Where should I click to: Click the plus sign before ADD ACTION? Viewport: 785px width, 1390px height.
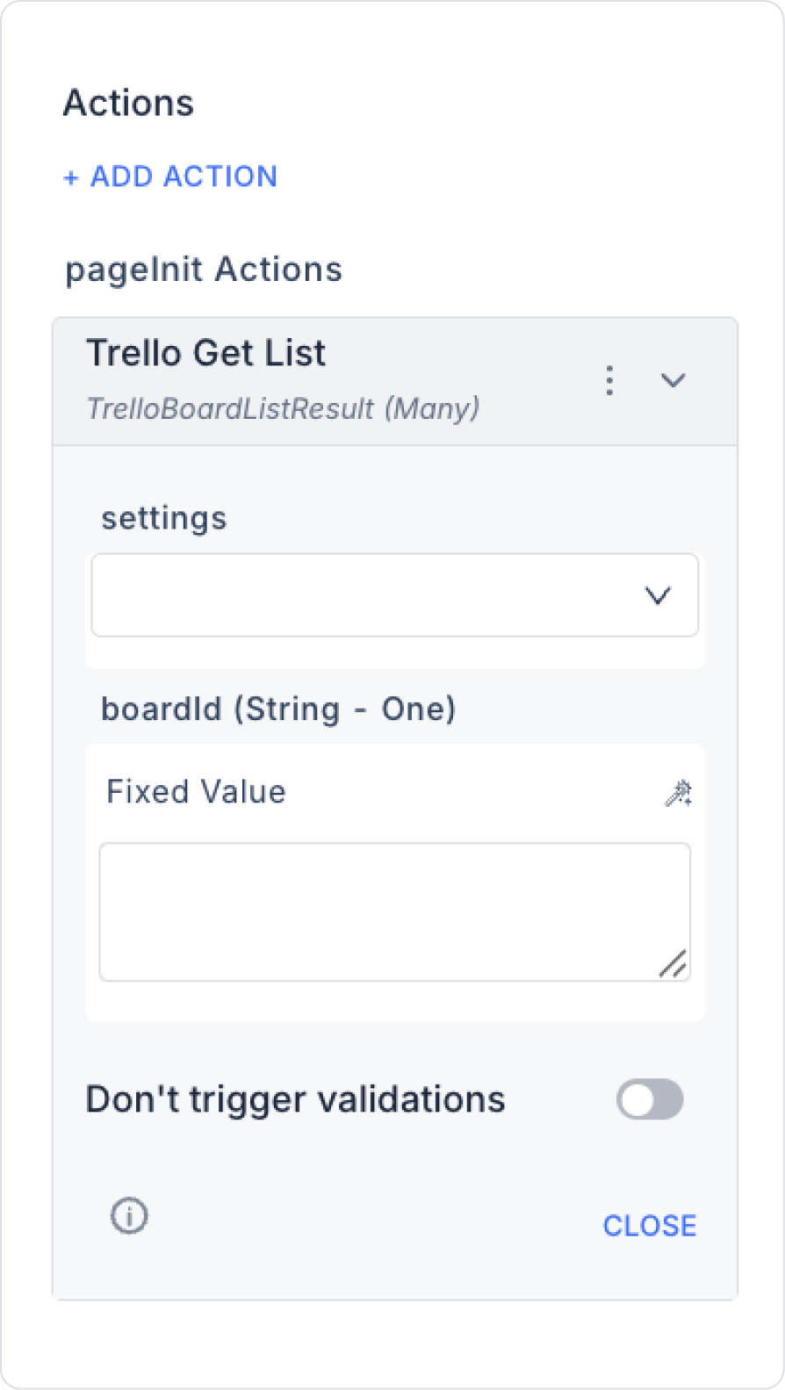[71, 177]
